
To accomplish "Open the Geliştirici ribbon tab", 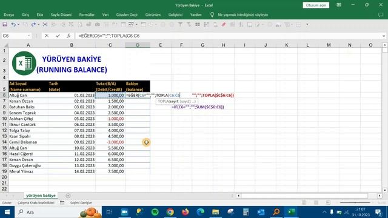I will (175, 15).
